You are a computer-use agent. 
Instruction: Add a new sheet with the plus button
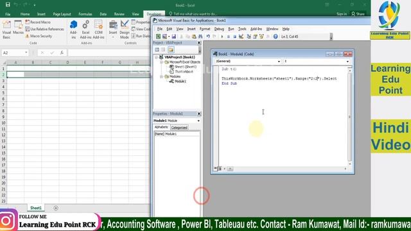[x=56, y=208]
